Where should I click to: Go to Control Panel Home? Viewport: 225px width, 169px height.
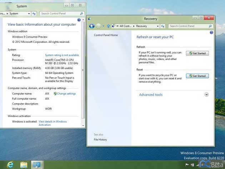106,35
